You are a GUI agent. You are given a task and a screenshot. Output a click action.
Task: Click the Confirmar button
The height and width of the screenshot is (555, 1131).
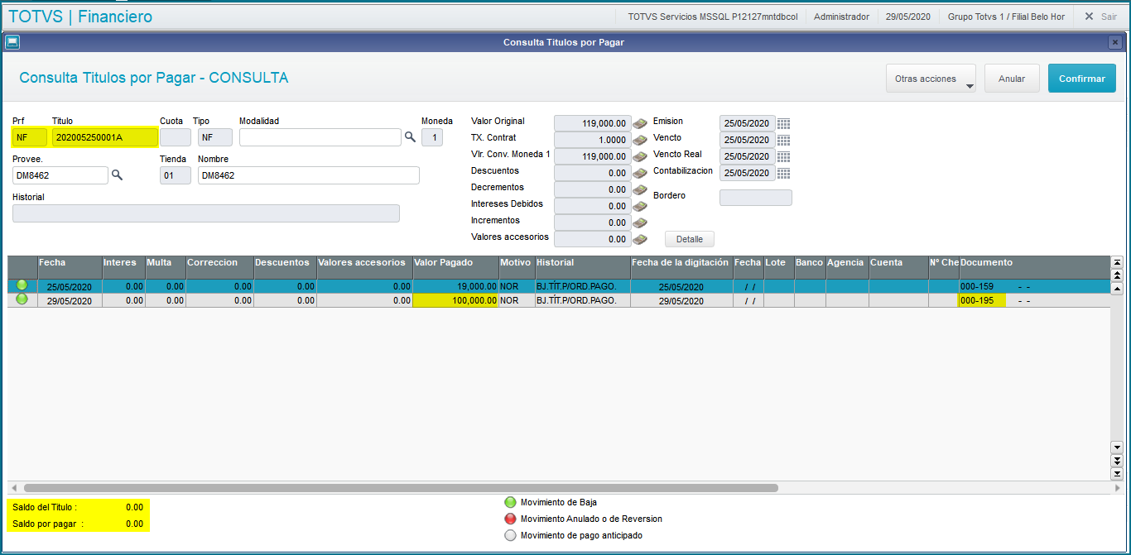(1081, 79)
